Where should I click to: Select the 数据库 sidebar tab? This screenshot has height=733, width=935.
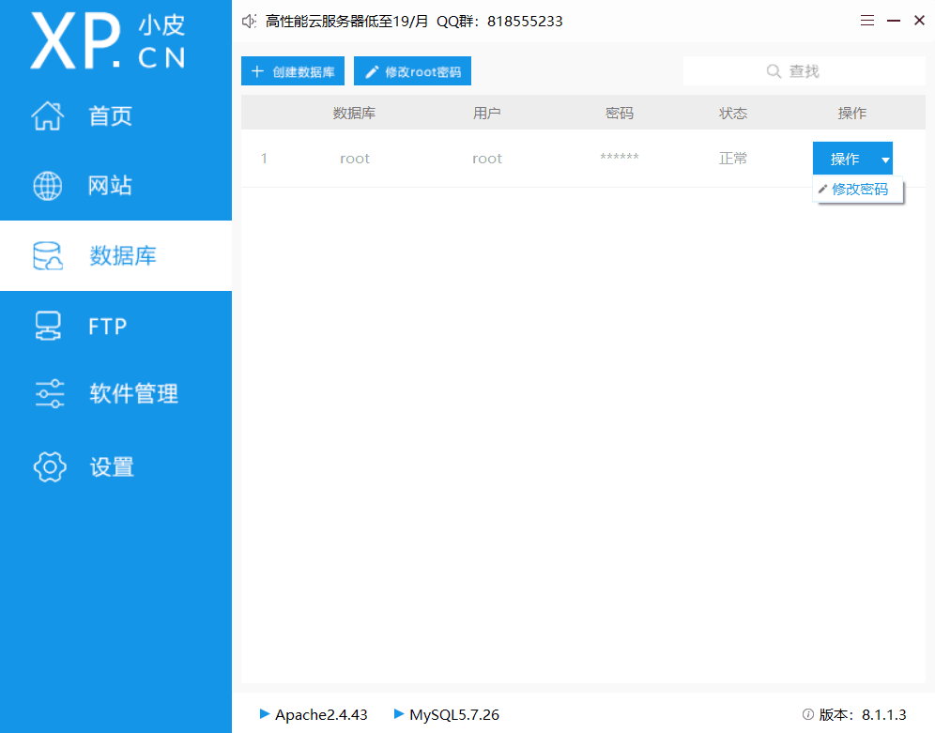click(115, 255)
